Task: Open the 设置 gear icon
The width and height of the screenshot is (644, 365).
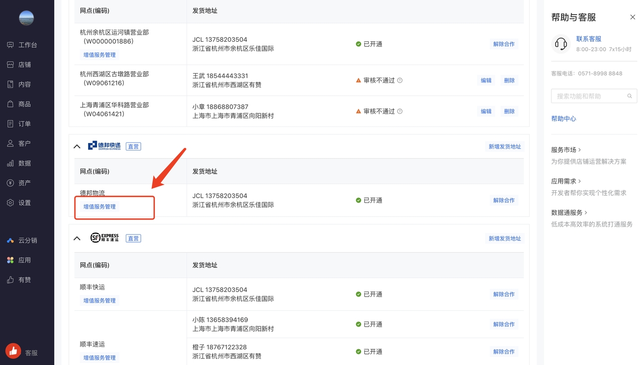Action: pos(10,202)
